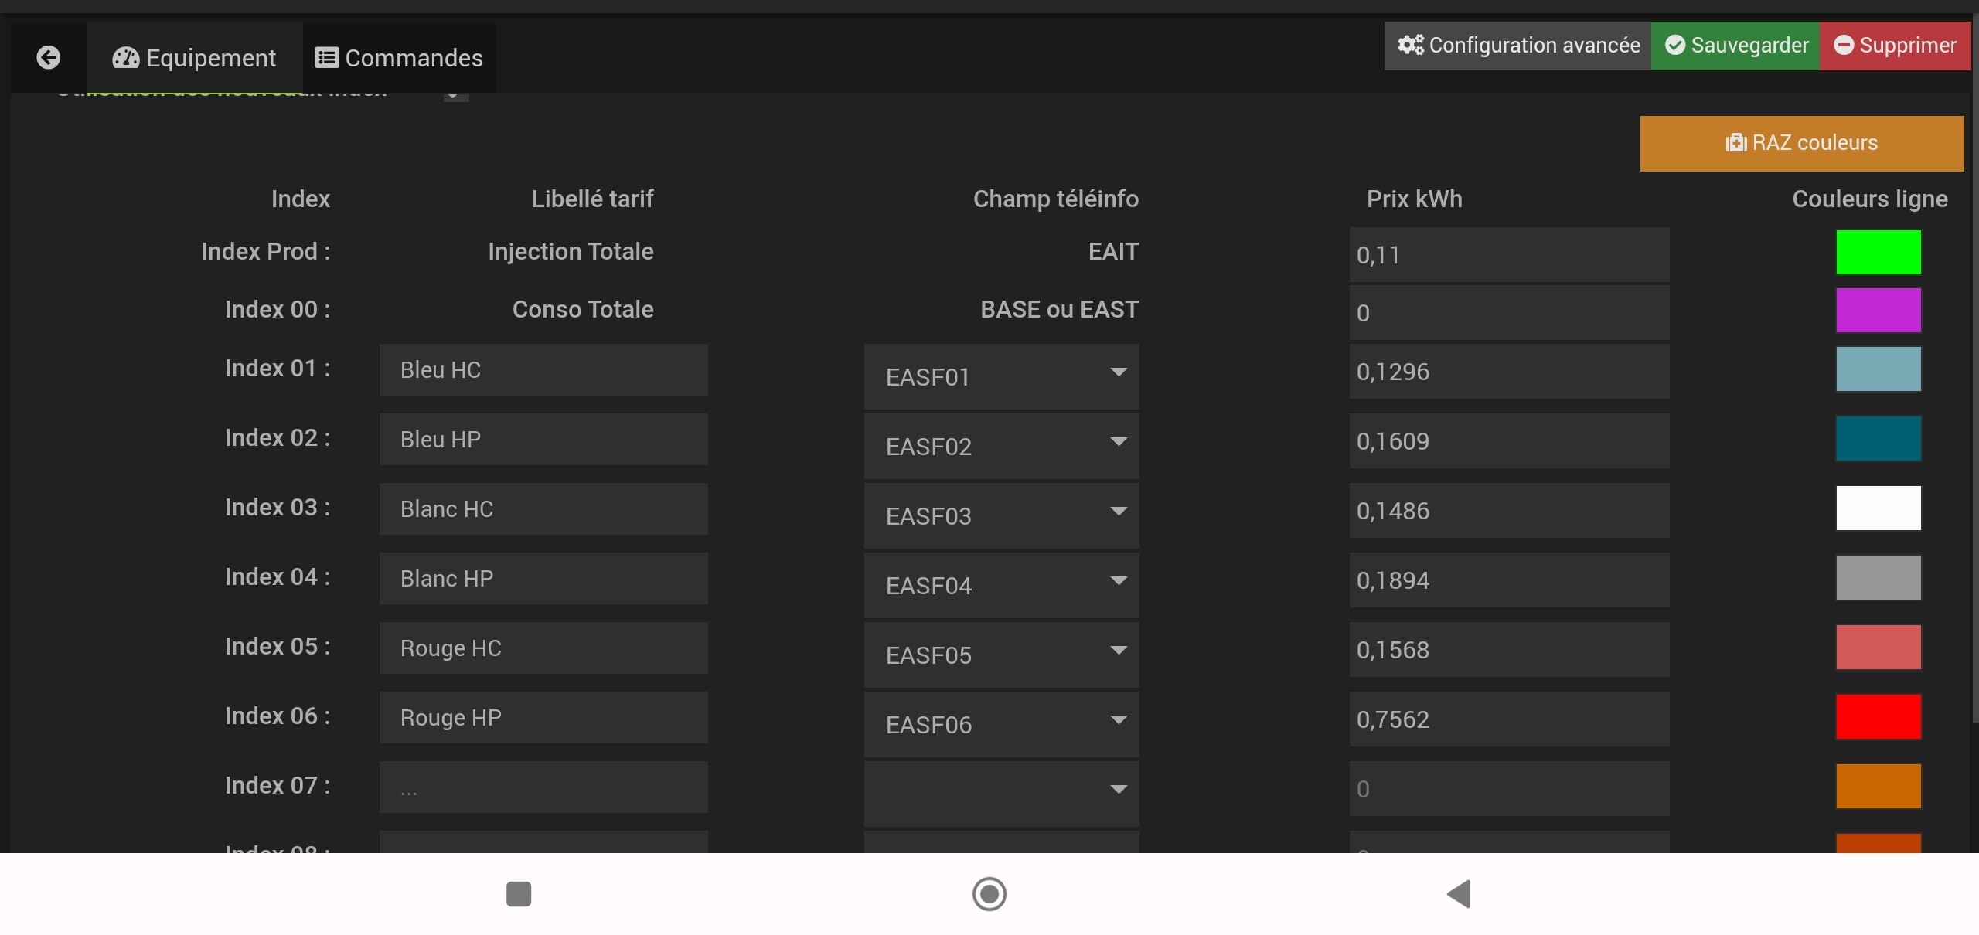
Task: Expand the EASF06 dropdown arrow
Action: click(x=1118, y=719)
